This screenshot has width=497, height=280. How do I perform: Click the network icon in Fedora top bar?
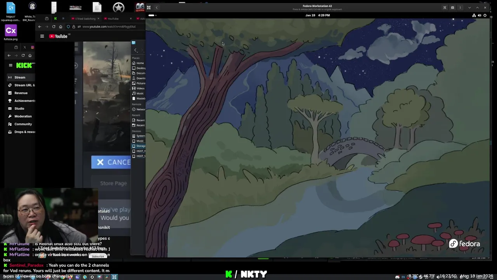(474, 15)
